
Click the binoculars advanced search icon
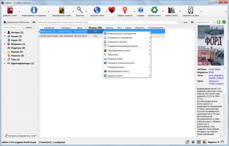(x=34, y=22)
